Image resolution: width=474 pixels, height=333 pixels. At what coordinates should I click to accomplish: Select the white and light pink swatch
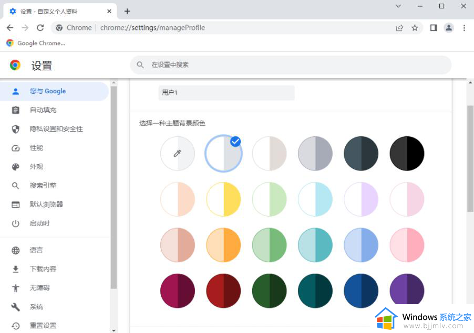pyautogui.click(x=407, y=199)
